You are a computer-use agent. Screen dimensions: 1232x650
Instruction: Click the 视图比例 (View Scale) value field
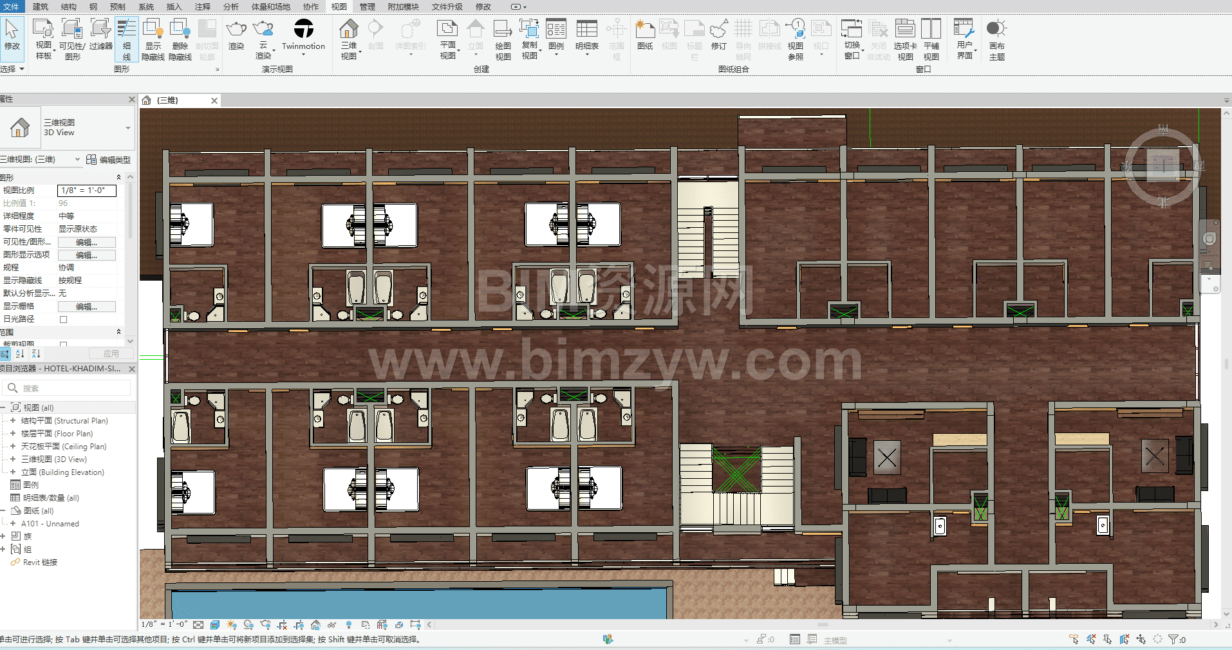86,190
